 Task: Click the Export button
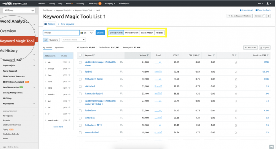[265, 47]
